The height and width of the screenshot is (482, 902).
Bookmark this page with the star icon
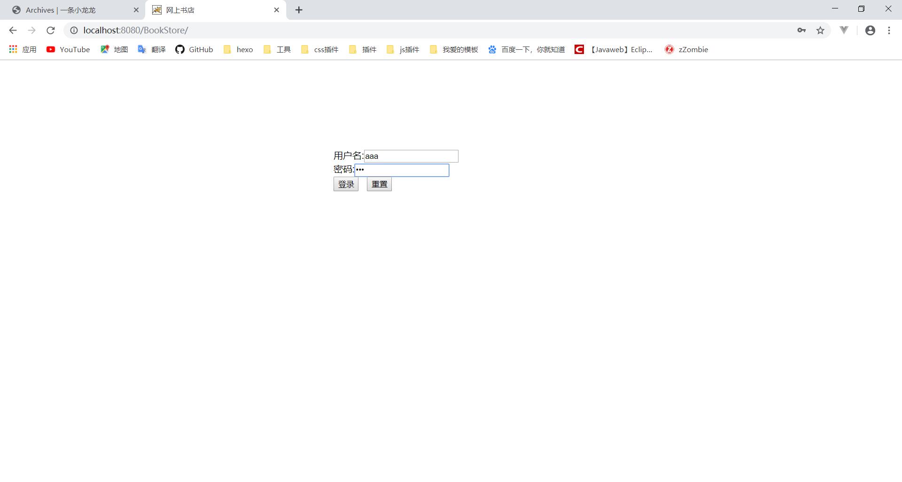pyautogui.click(x=820, y=31)
